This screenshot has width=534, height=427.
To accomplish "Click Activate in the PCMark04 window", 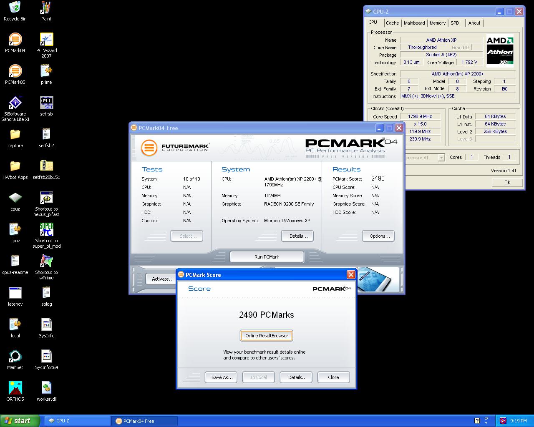I will pyautogui.click(x=161, y=279).
